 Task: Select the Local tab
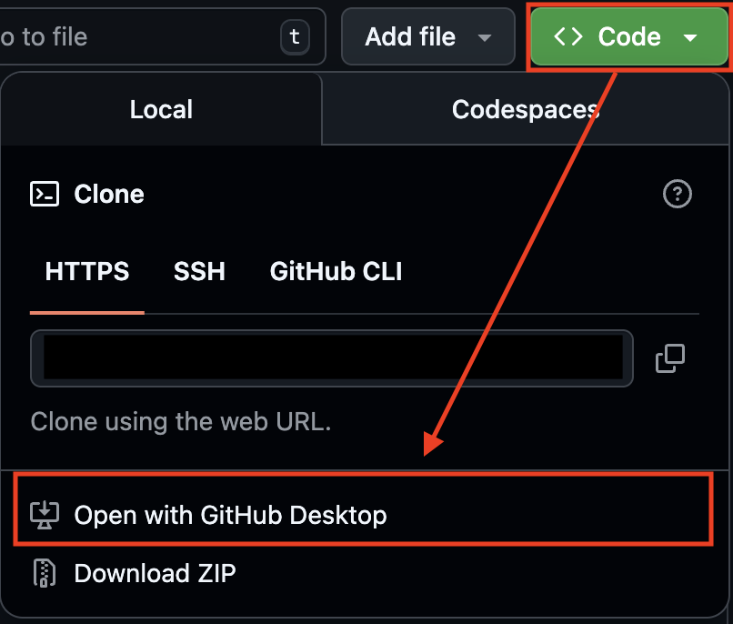pos(161,110)
